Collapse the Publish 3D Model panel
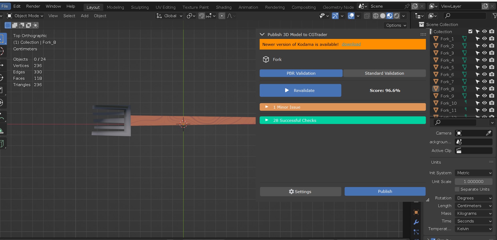This screenshot has width=497, height=240. [x=262, y=34]
